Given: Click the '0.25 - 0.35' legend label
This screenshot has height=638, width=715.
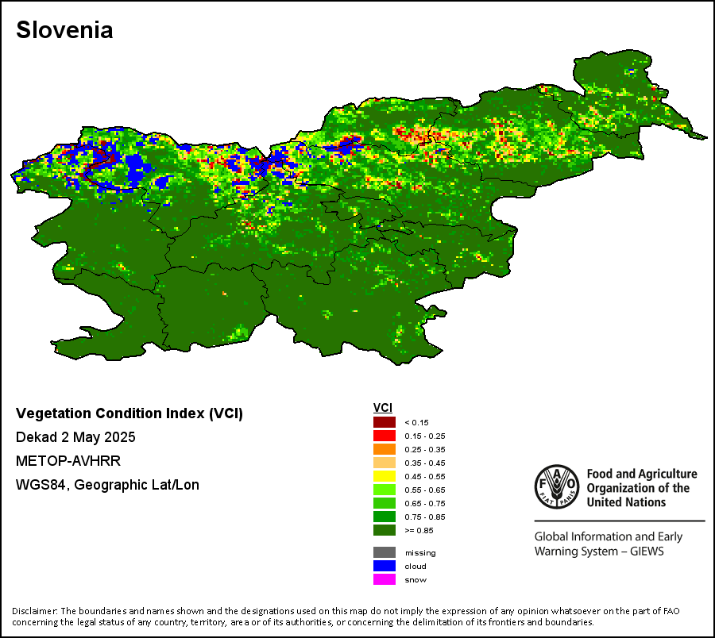Looking at the screenshot, I should click(425, 449).
